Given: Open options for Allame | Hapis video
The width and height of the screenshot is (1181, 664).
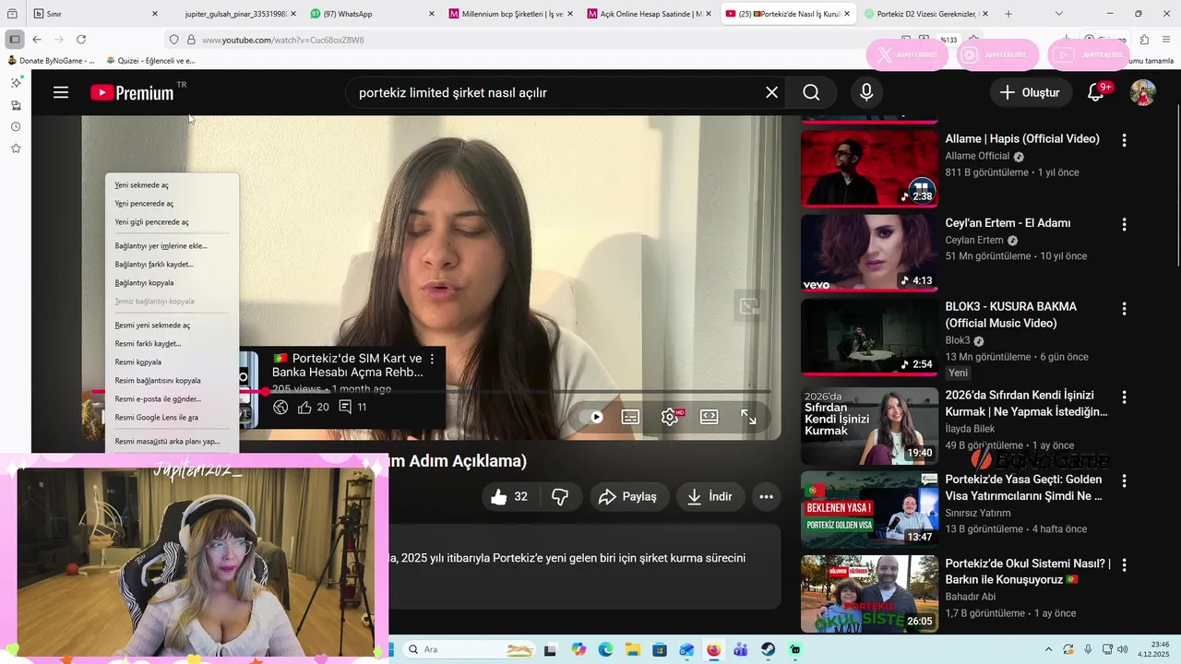Looking at the screenshot, I should 1124,140.
